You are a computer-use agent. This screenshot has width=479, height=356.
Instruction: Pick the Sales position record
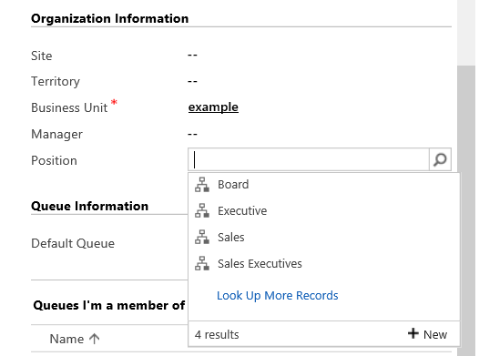[324, 238]
